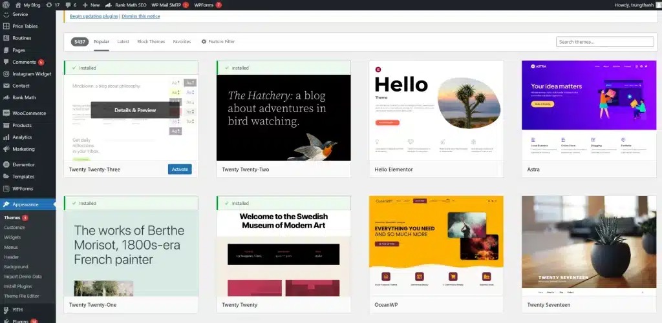Click the Marketing megaphone icon
The height and width of the screenshot is (323, 662).
[6, 149]
